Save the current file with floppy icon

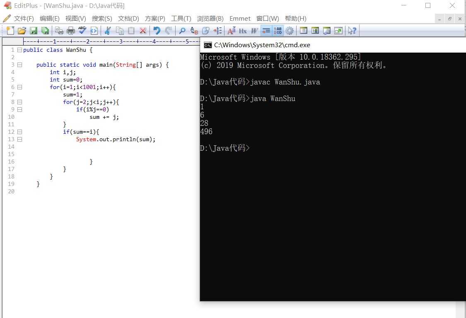(34, 31)
